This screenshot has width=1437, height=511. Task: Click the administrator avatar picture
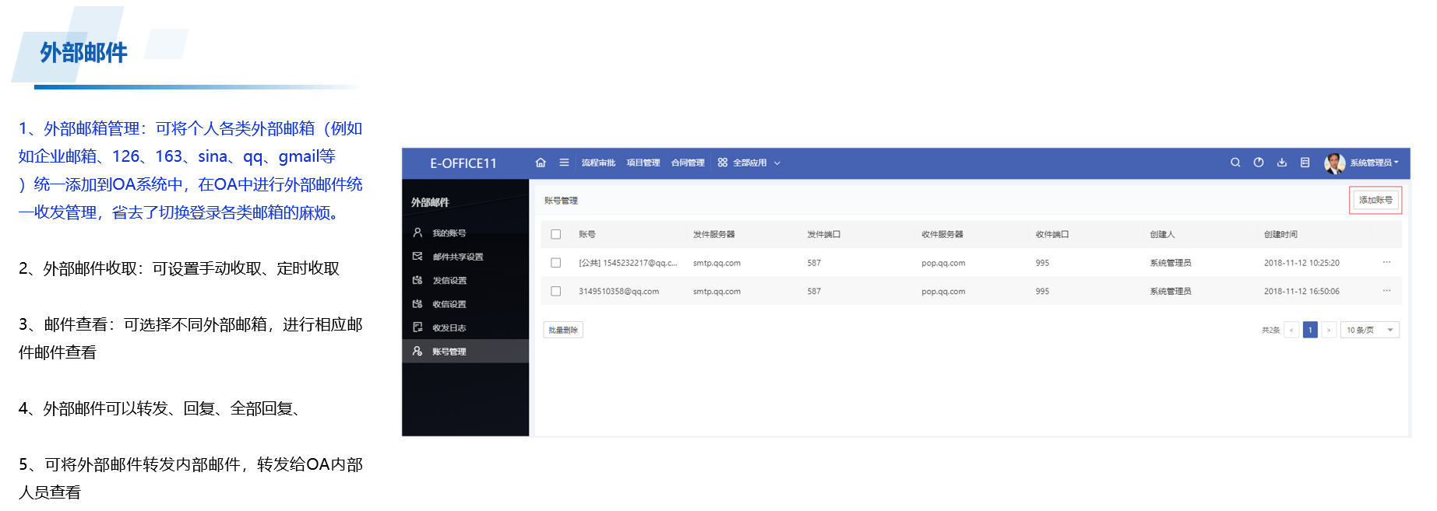click(x=1335, y=163)
